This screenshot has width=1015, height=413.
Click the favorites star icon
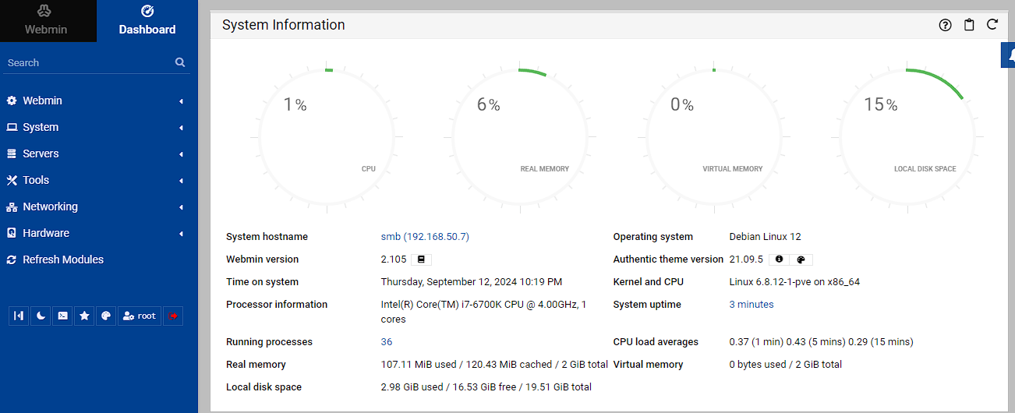pos(84,316)
